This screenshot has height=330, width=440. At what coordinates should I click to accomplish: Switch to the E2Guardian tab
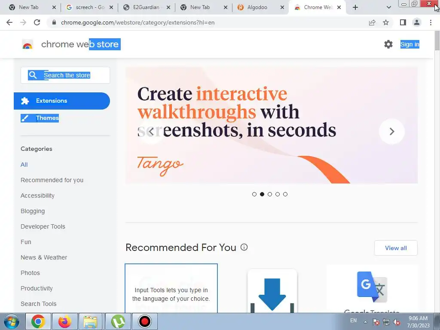[146, 7]
